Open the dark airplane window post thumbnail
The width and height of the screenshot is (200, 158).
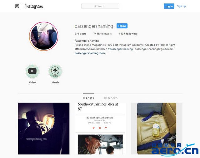point(44,129)
